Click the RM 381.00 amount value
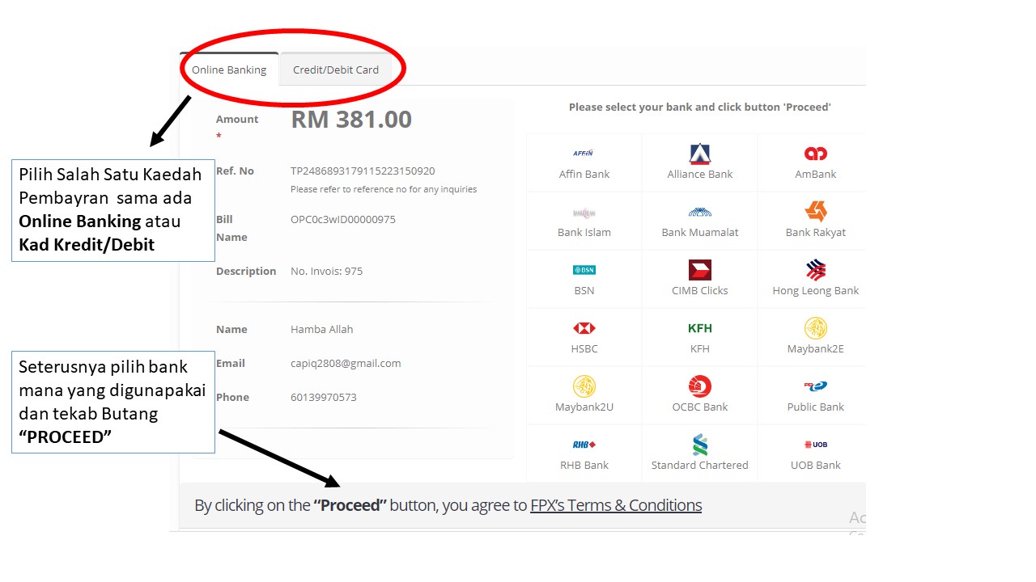This screenshot has height=582, width=1036. [x=351, y=120]
